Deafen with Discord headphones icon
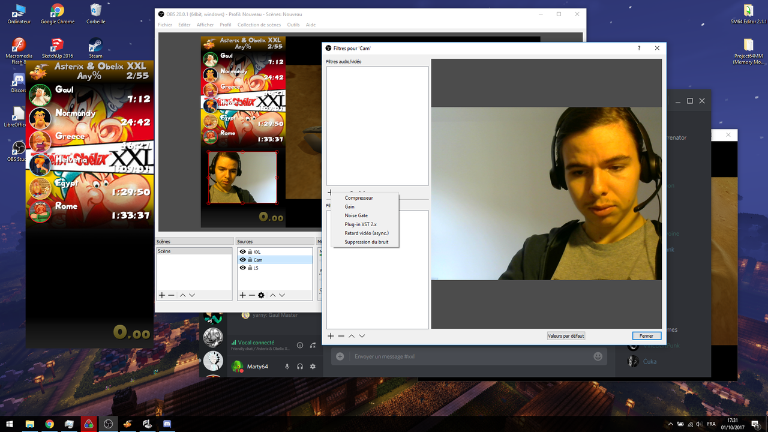This screenshot has height=432, width=768. point(299,367)
